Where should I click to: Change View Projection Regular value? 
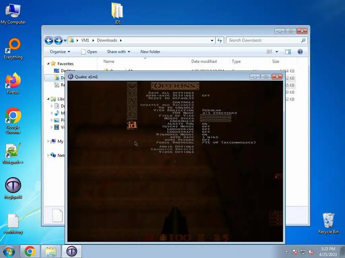pyautogui.click(x=212, y=110)
